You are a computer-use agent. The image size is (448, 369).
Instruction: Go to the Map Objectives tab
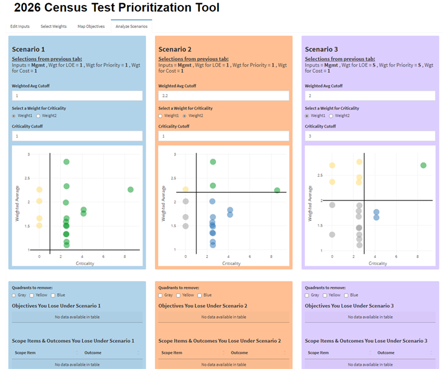click(x=91, y=27)
